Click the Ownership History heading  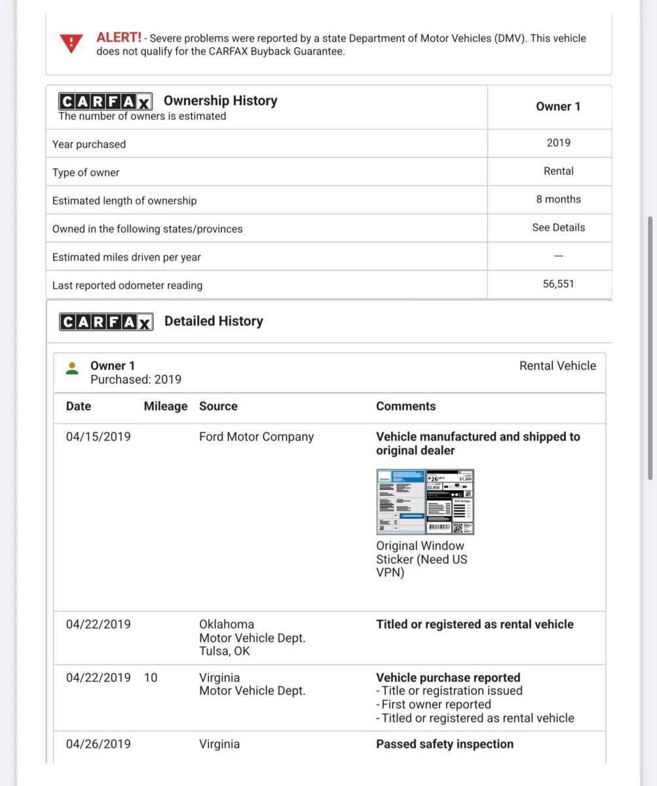click(x=221, y=100)
